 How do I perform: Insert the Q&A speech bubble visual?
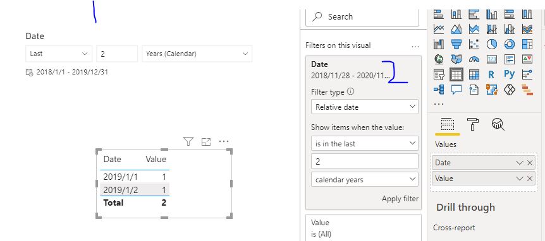tap(456, 90)
